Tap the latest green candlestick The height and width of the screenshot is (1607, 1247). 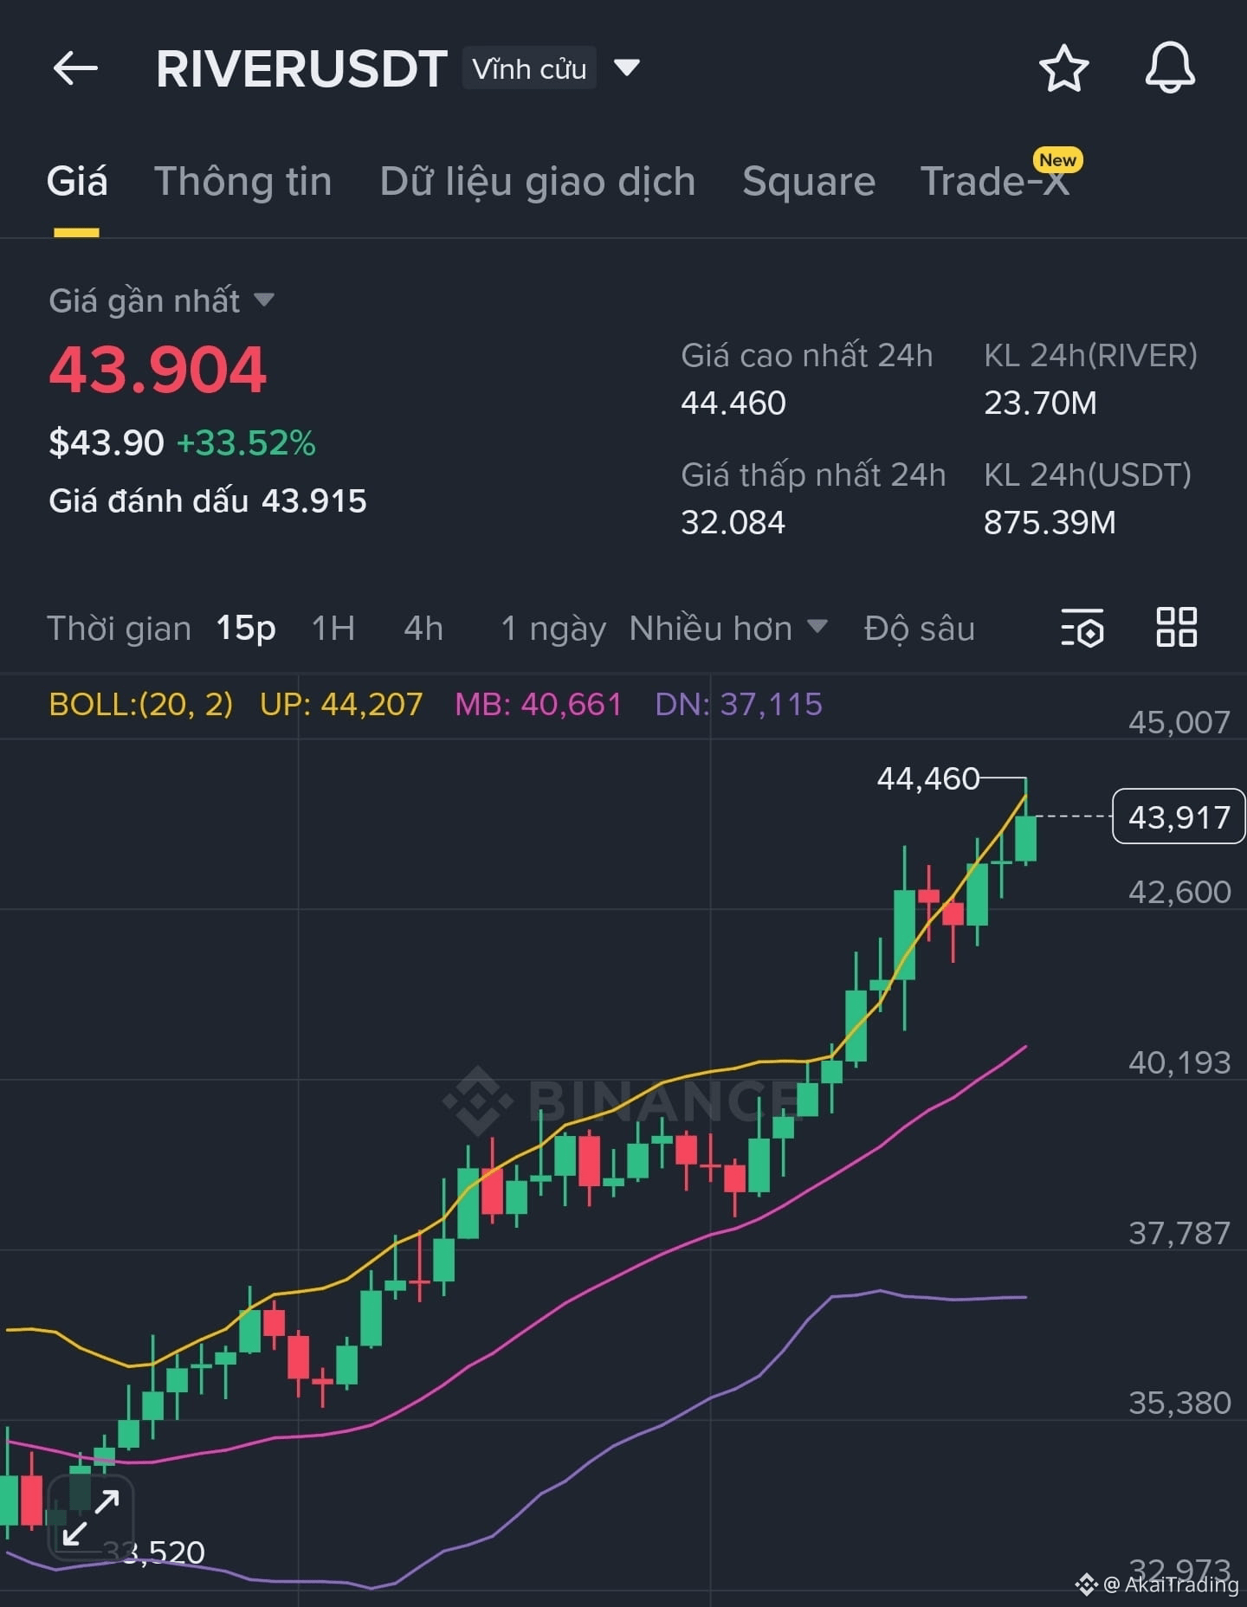click(x=1025, y=837)
